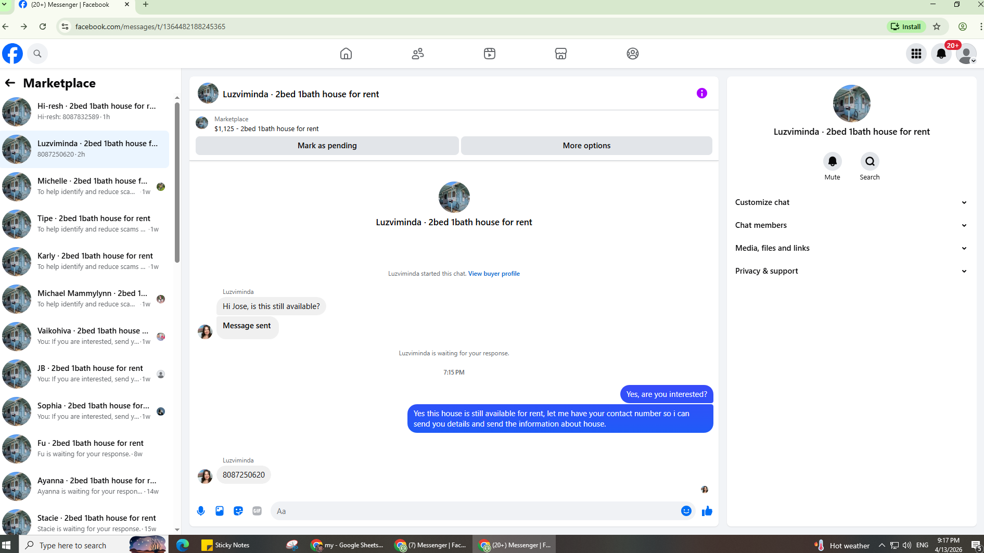Screen dimensions: 984x553
Task: Open the apps grid menu
Action: (916, 54)
